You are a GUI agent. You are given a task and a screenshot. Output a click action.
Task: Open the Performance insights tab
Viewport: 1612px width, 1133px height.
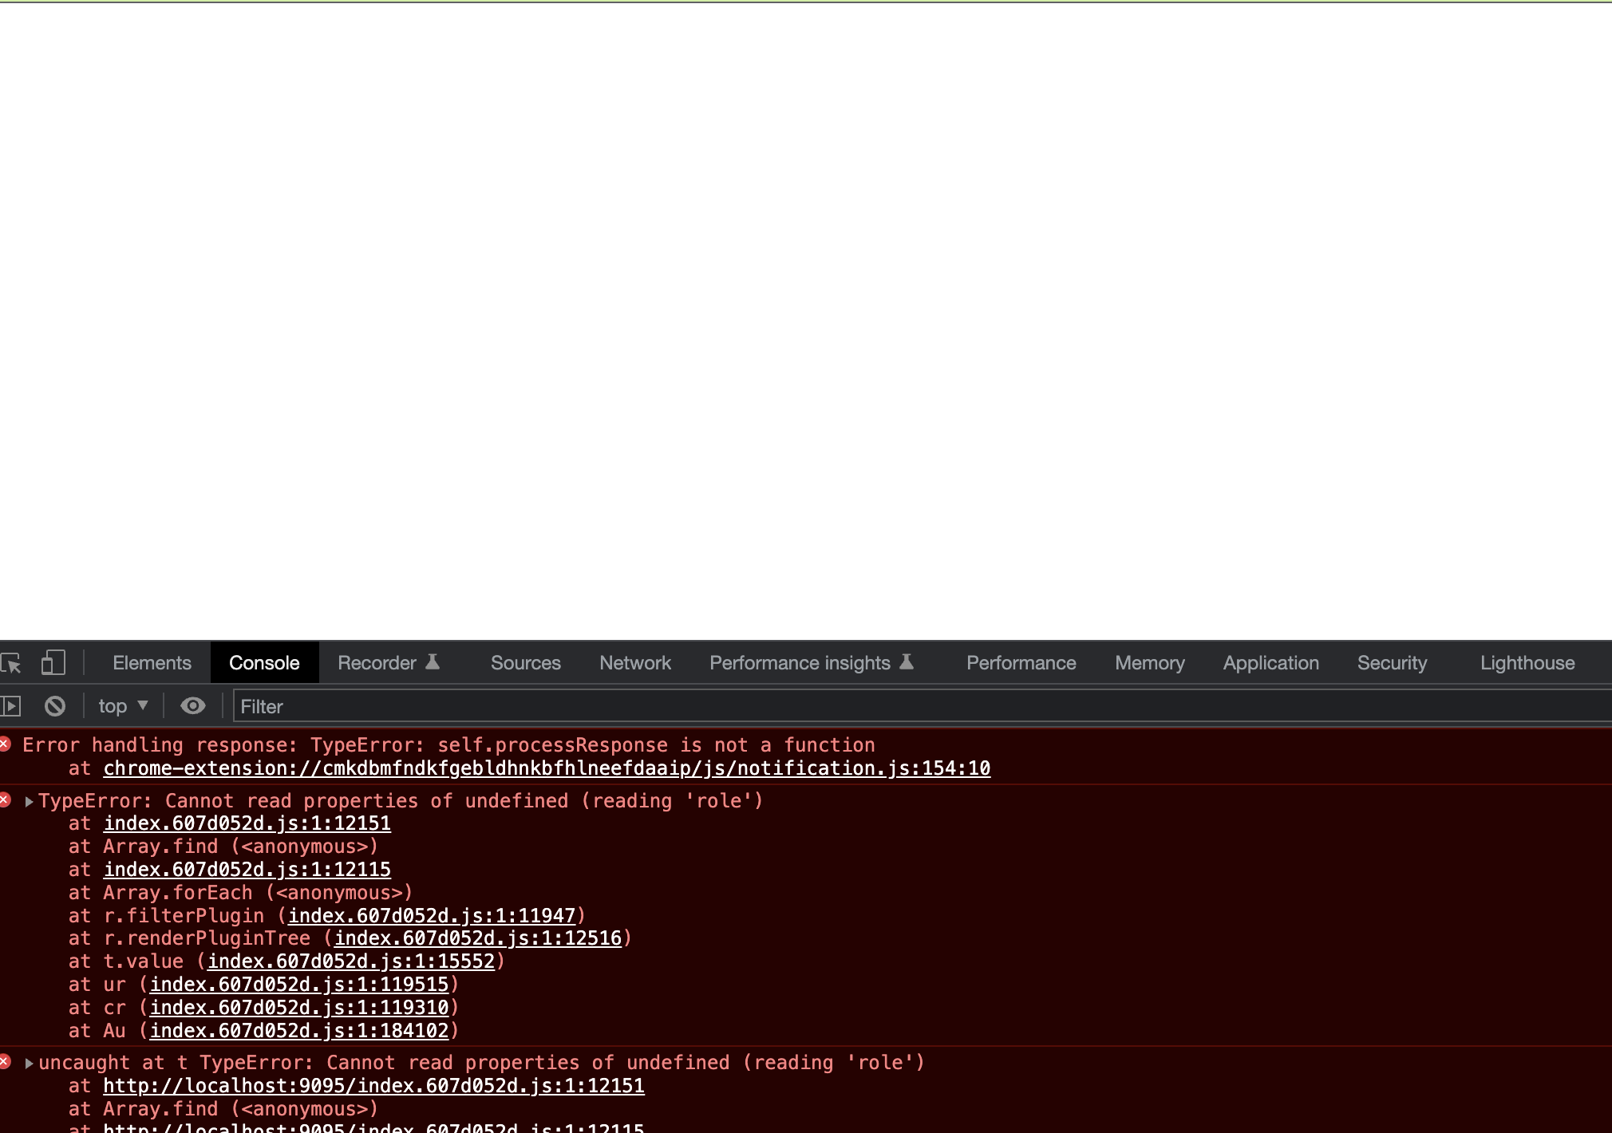(x=811, y=663)
